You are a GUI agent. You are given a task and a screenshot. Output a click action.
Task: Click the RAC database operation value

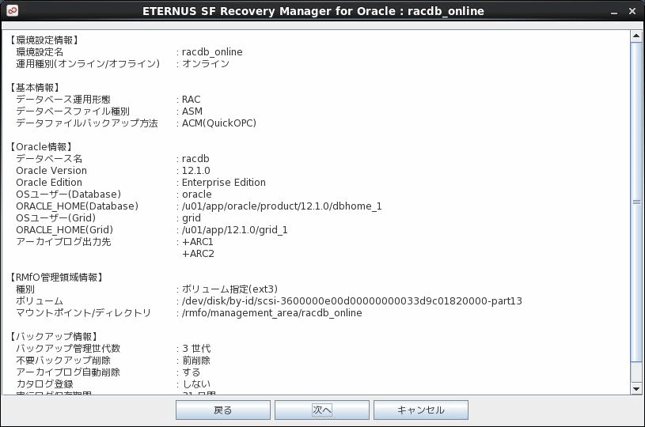192,100
